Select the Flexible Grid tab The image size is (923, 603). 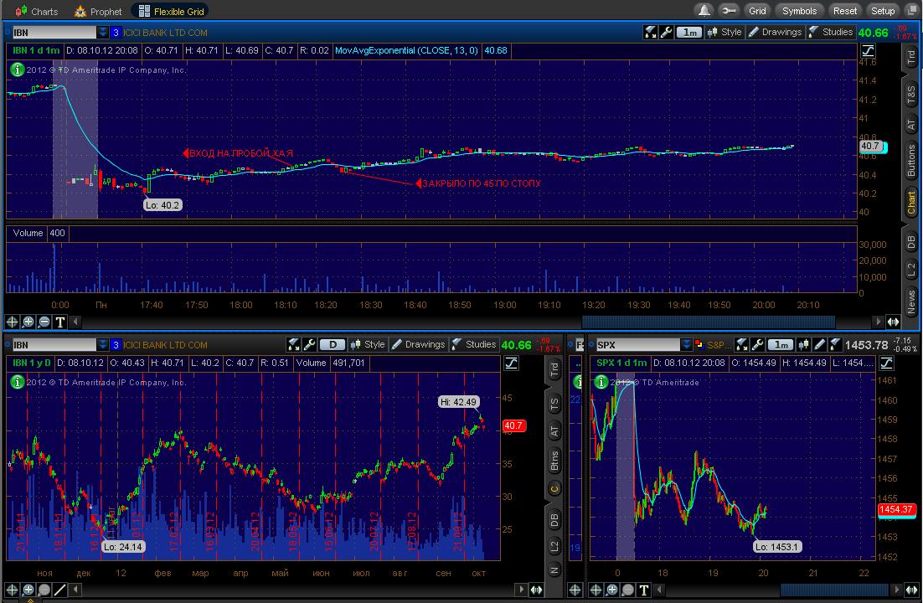(171, 11)
